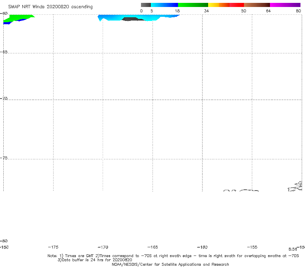This screenshot has width=305, height=267.
Task: Click the color bar label "64"
Action: 268,11
